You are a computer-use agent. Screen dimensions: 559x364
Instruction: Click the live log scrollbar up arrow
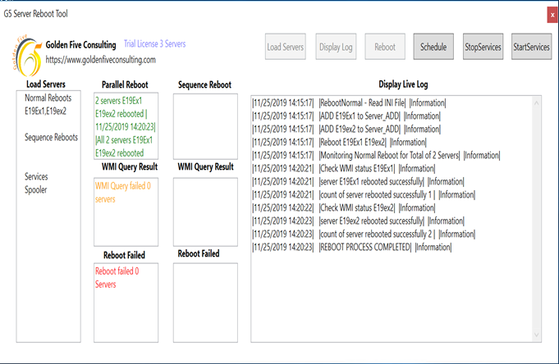coord(536,102)
